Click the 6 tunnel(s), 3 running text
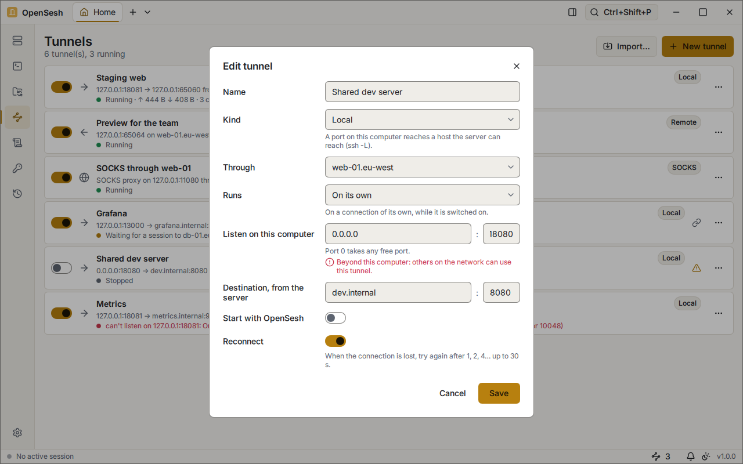 (85, 54)
